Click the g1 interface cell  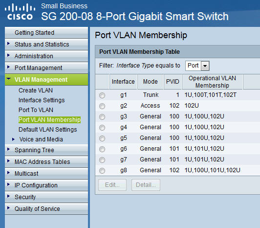[124, 95]
